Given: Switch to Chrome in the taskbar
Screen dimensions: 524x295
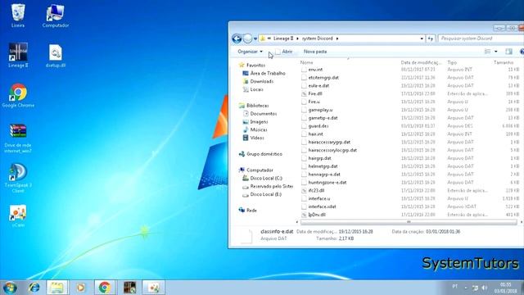Looking at the screenshot, I should 105,288.
